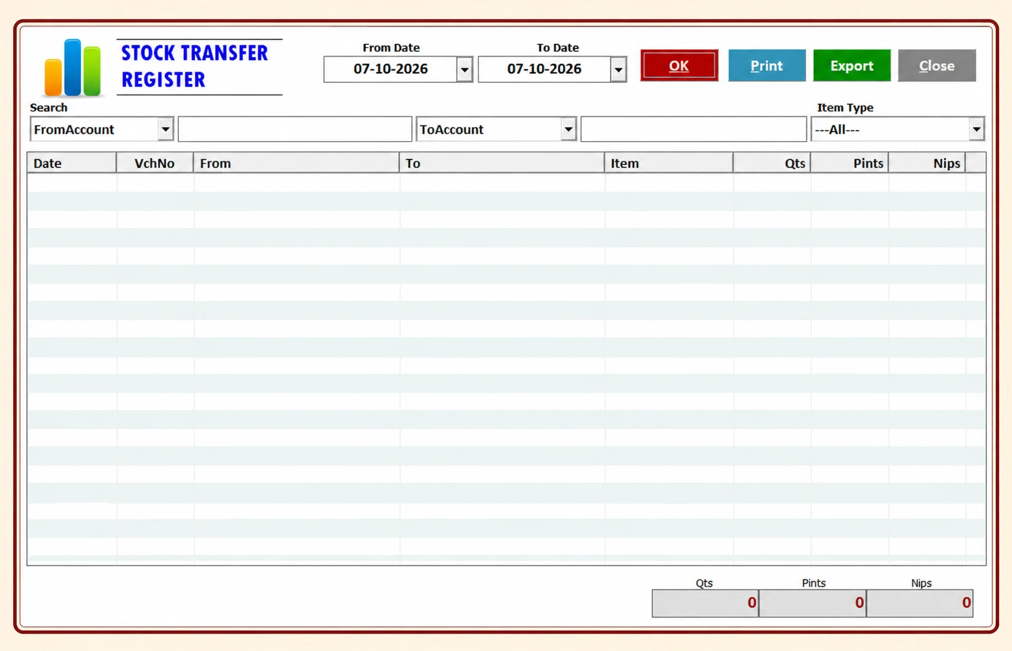Viewport: 1012px width, 651px height.
Task: Click the From Date label text
Action: point(391,47)
